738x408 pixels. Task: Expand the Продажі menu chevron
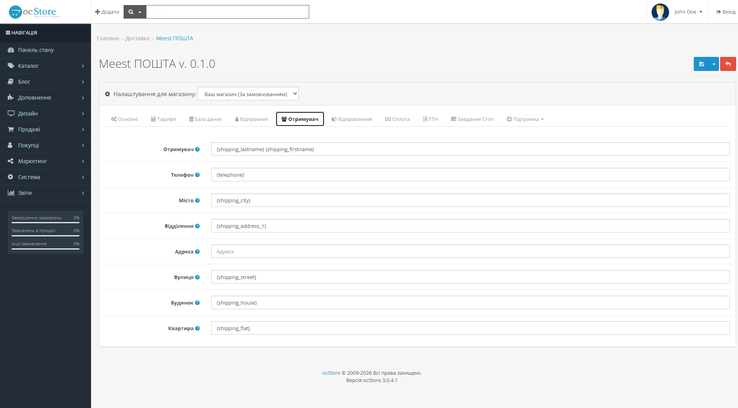click(83, 129)
